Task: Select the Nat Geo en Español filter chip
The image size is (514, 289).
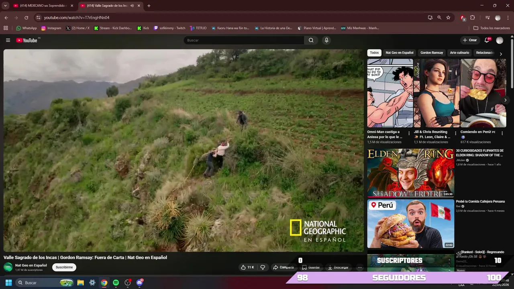Action: [x=400, y=53]
